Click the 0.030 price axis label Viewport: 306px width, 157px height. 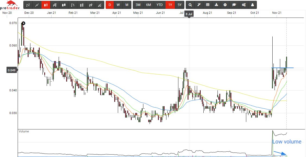click(x=13, y=113)
